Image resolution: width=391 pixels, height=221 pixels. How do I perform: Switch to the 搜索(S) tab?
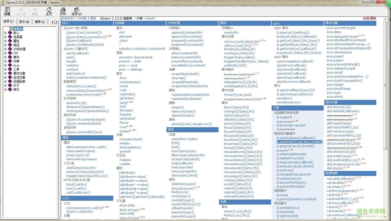coord(40,22)
